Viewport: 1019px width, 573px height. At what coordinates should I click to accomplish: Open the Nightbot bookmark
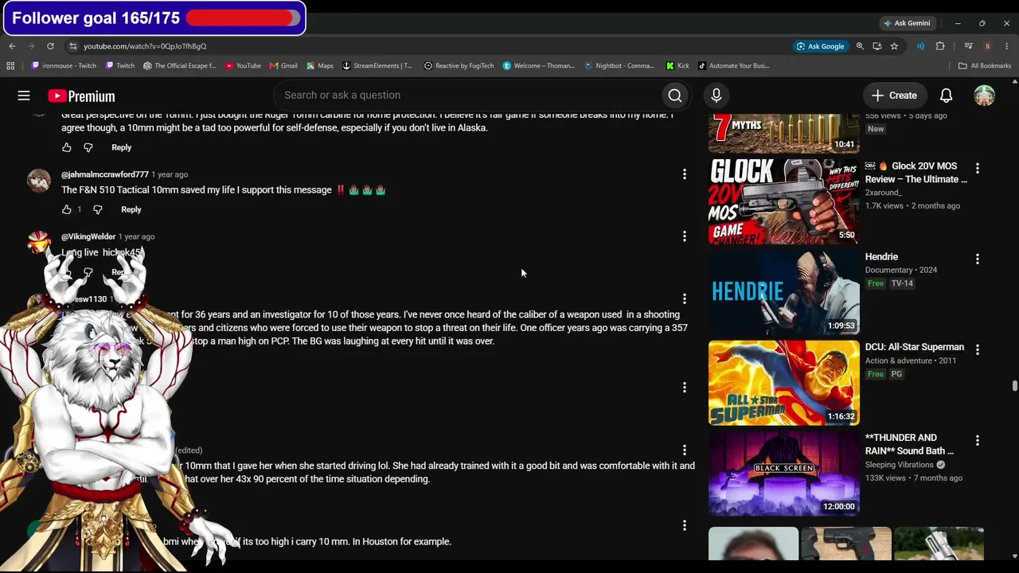(x=619, y=66)
